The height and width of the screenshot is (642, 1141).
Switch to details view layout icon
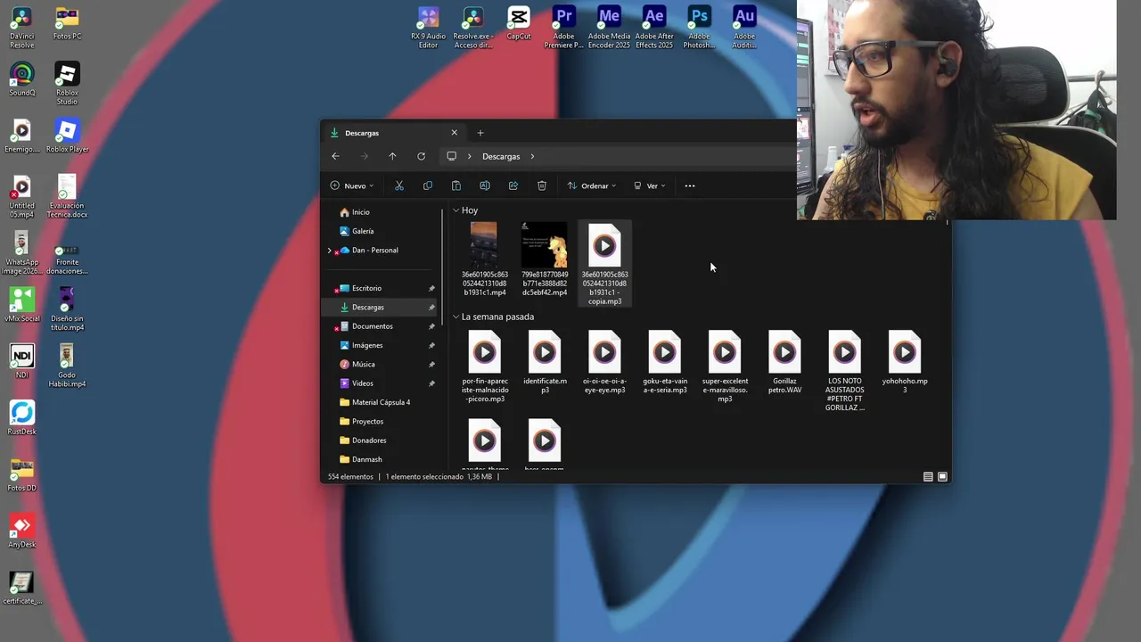pyautogui.click(x=928, y=477)
